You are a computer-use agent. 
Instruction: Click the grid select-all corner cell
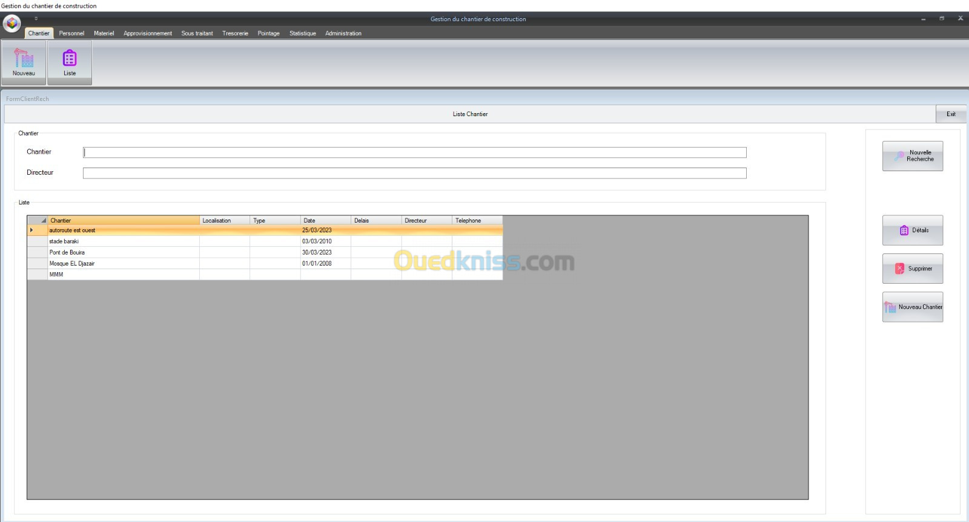(x=38, y=220)
